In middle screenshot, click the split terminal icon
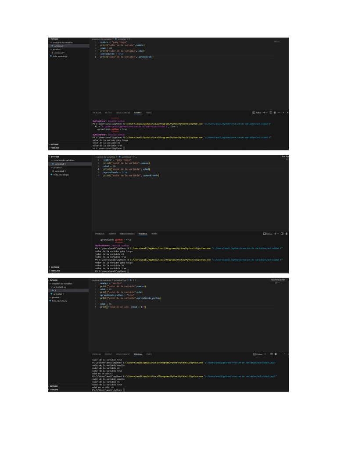This screenshot has width=337, height=449. click(282, 234)
